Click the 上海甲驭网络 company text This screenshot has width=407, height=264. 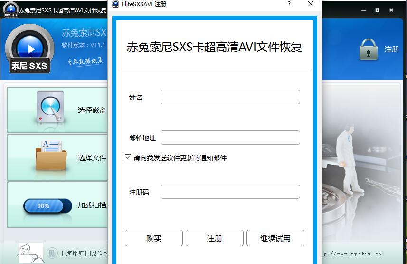point(84,254)
